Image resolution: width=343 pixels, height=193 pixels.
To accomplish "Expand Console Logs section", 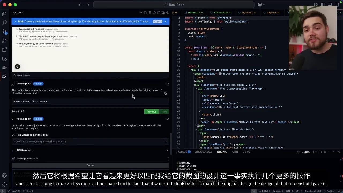I will click(22, 75).
